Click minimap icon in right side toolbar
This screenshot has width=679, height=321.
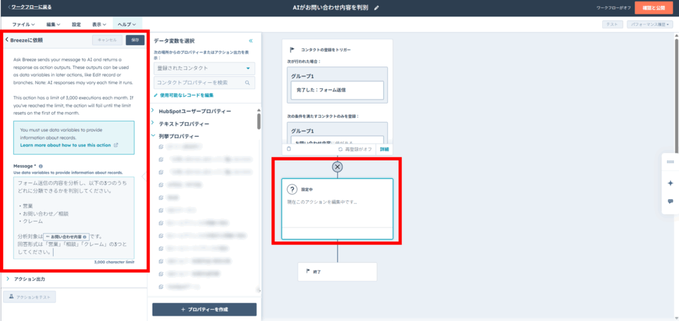pos(670,162)
